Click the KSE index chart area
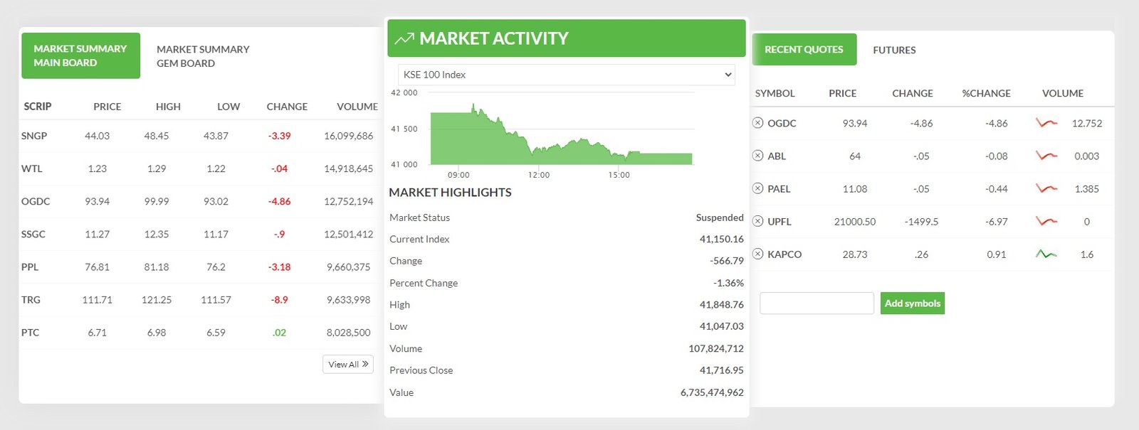The image size is (1139, 430). [x=561, y=135]
